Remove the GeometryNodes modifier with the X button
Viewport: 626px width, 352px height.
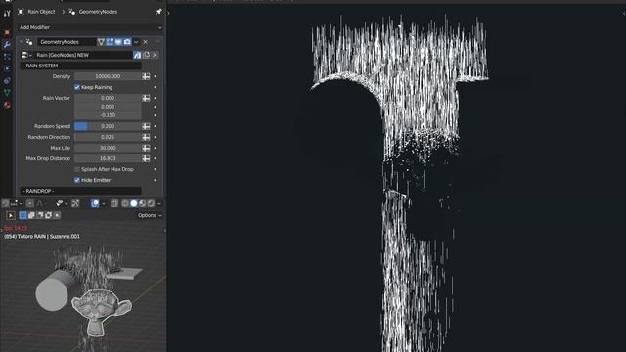click(x=146, y=42)
